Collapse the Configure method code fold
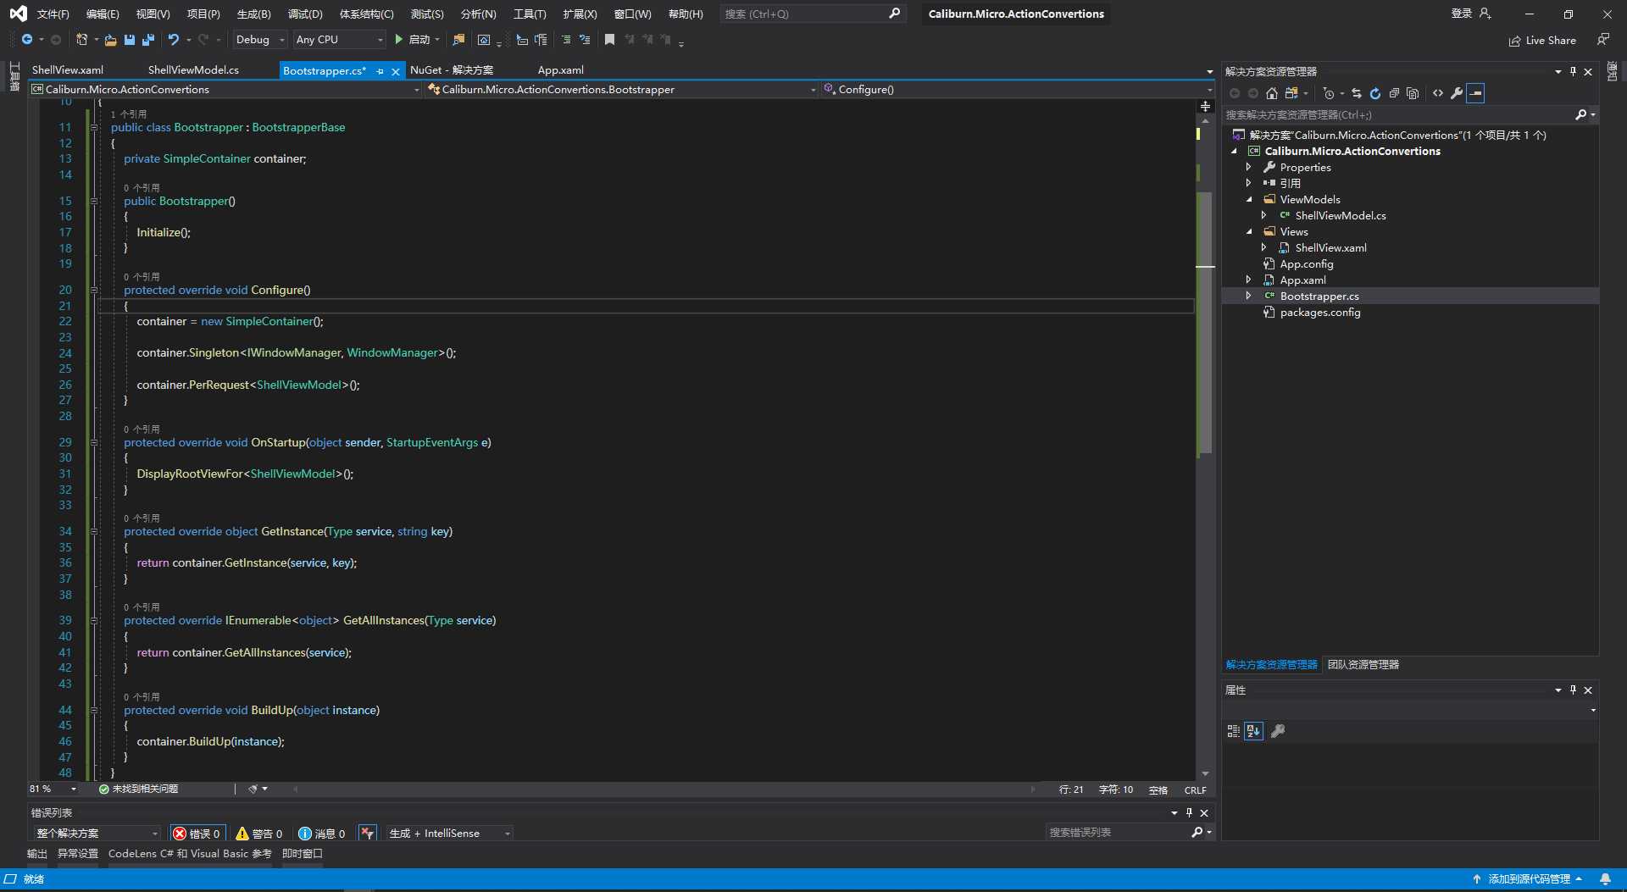 click(94, 290)
